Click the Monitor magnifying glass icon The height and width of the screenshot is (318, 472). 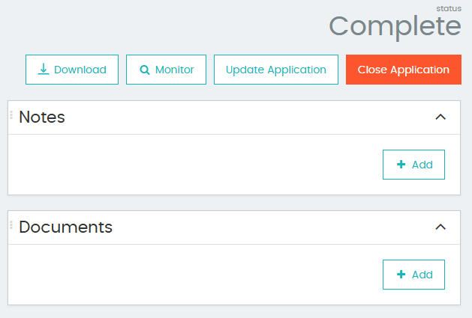pos(145,70)
